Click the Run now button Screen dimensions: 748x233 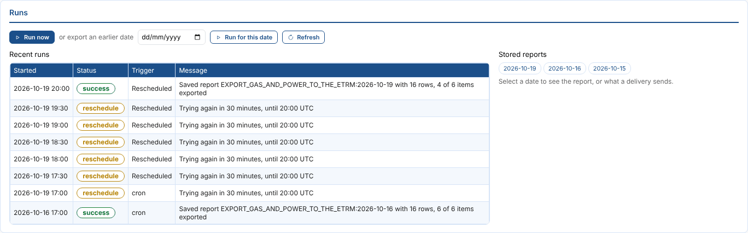click(32, 37)
